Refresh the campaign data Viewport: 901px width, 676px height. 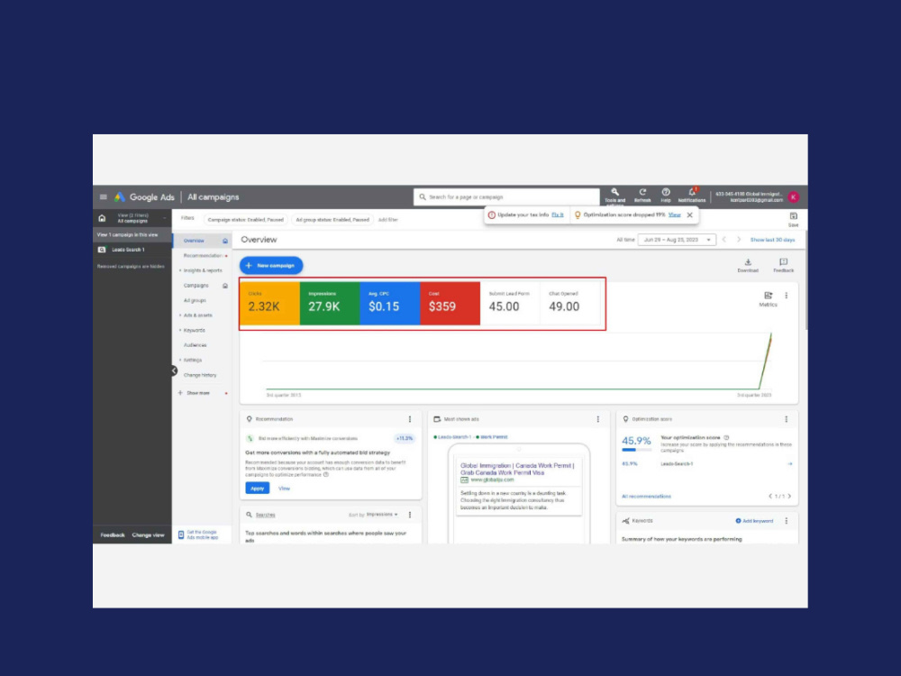coord(642,196)
